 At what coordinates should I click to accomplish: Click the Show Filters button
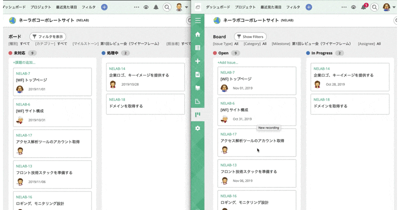(250, 36)
